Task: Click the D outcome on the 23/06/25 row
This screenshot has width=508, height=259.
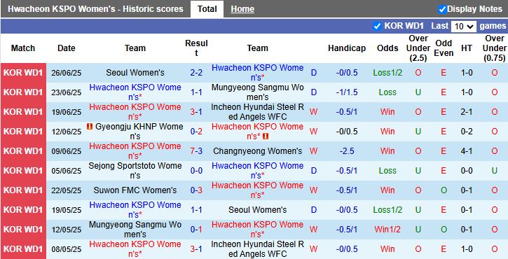Action: [314, 92]
